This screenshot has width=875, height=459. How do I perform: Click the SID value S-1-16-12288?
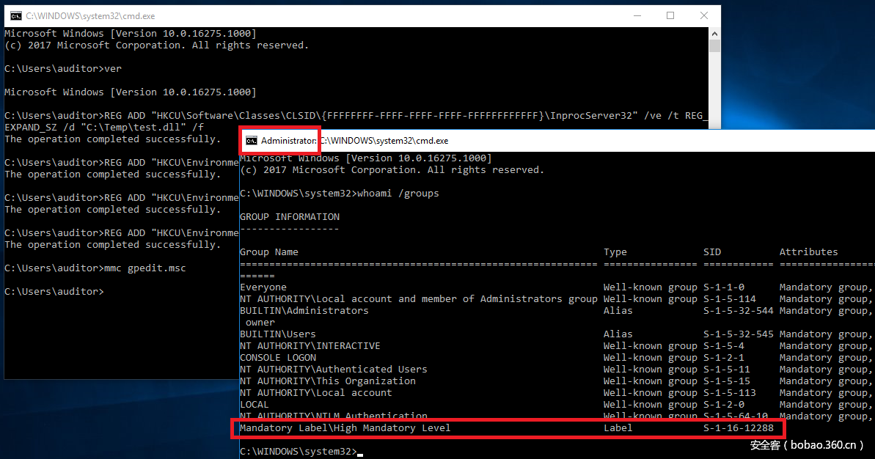[x=739, y=428]
